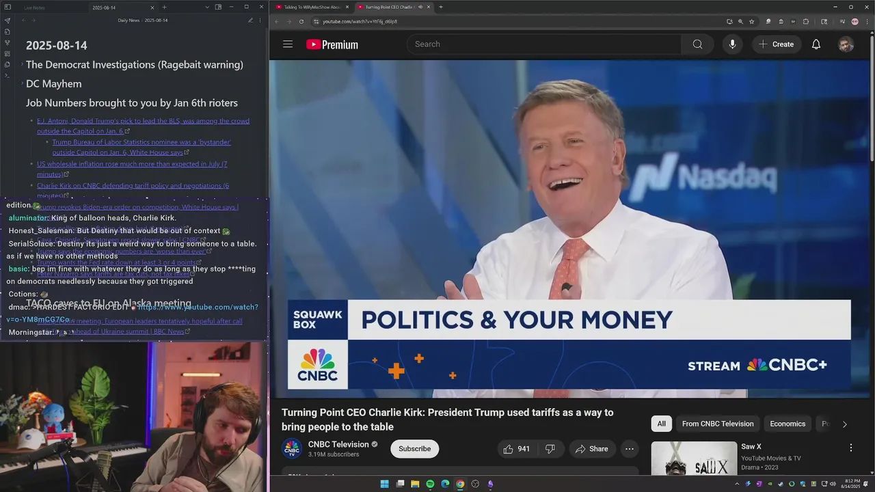875x492 pixels.
Task: Bookmark this page with star icon
Action: point(751,21)
